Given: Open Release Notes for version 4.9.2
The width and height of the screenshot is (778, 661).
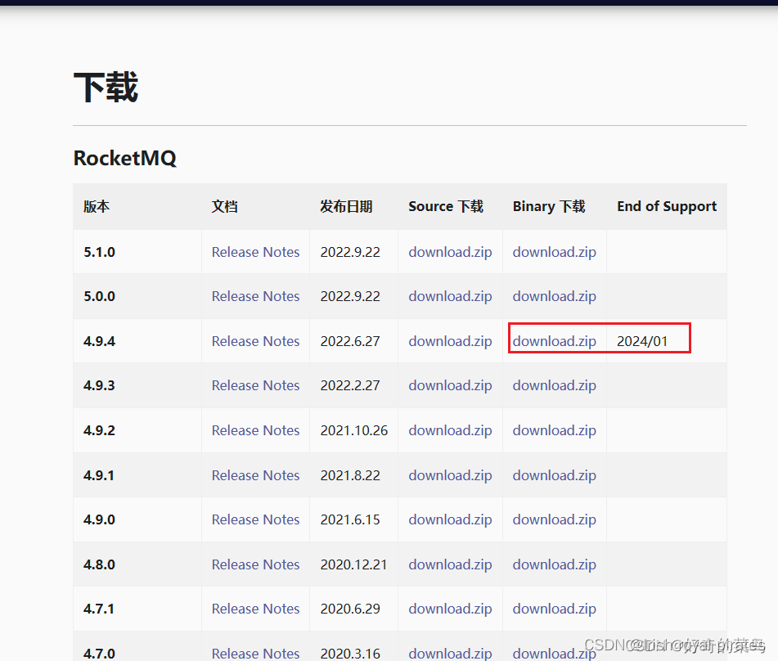Looking at the screenshot, I should point(255,430).
